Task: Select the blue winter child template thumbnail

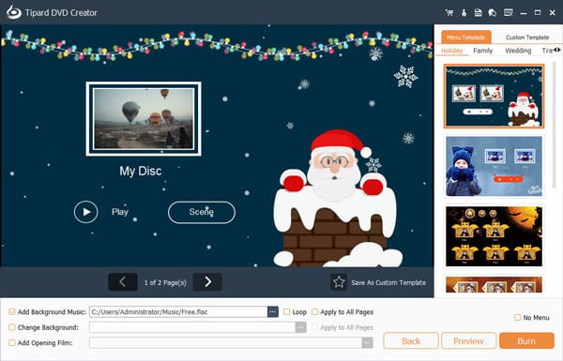Action: point(495,166)
